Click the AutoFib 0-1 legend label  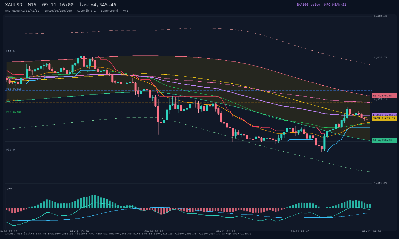click(86, 11)
